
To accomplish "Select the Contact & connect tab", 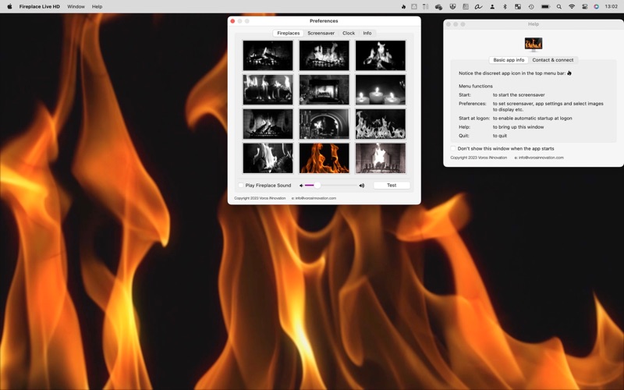I will (552, 60).
